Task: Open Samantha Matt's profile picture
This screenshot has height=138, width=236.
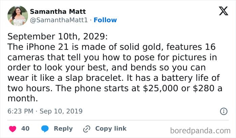Action: [18, 15]
